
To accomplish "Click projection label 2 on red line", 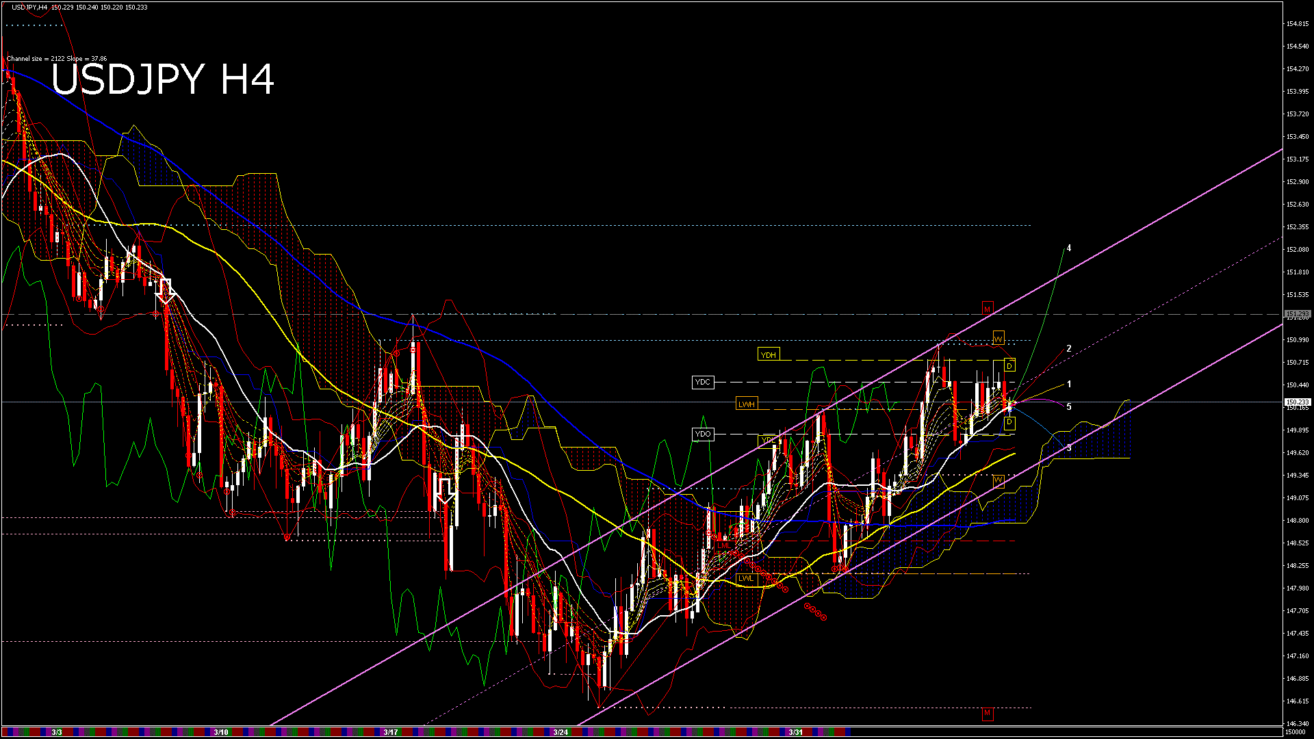I will click(1069, 349).
